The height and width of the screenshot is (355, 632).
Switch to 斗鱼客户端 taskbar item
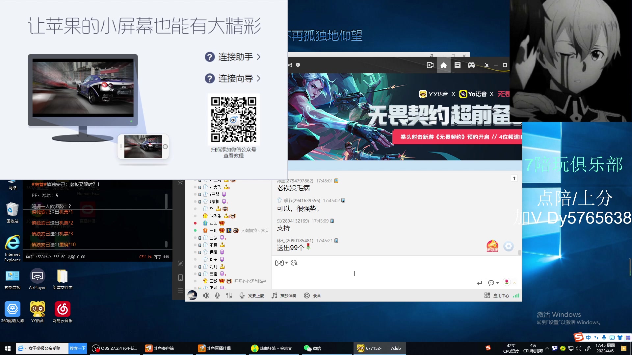click(169, 348)
